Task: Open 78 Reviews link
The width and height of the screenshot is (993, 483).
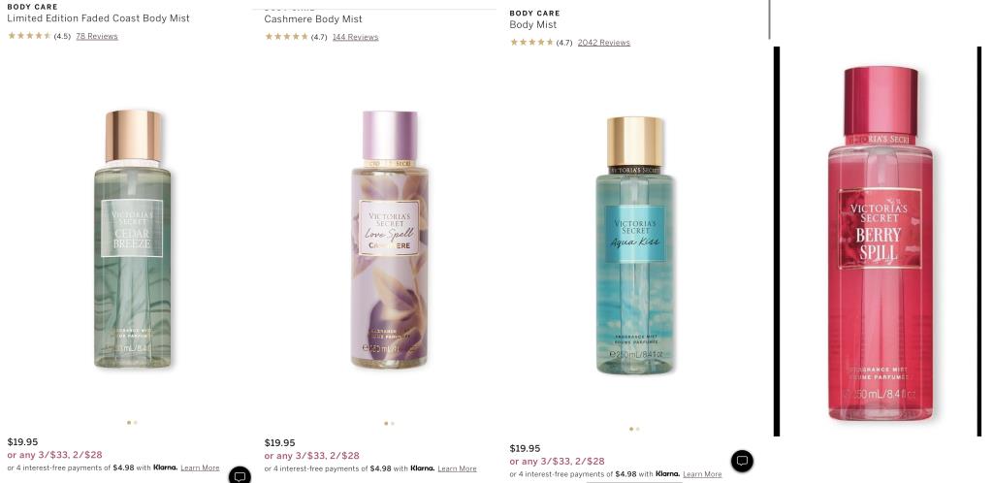Action: [97, 36]
